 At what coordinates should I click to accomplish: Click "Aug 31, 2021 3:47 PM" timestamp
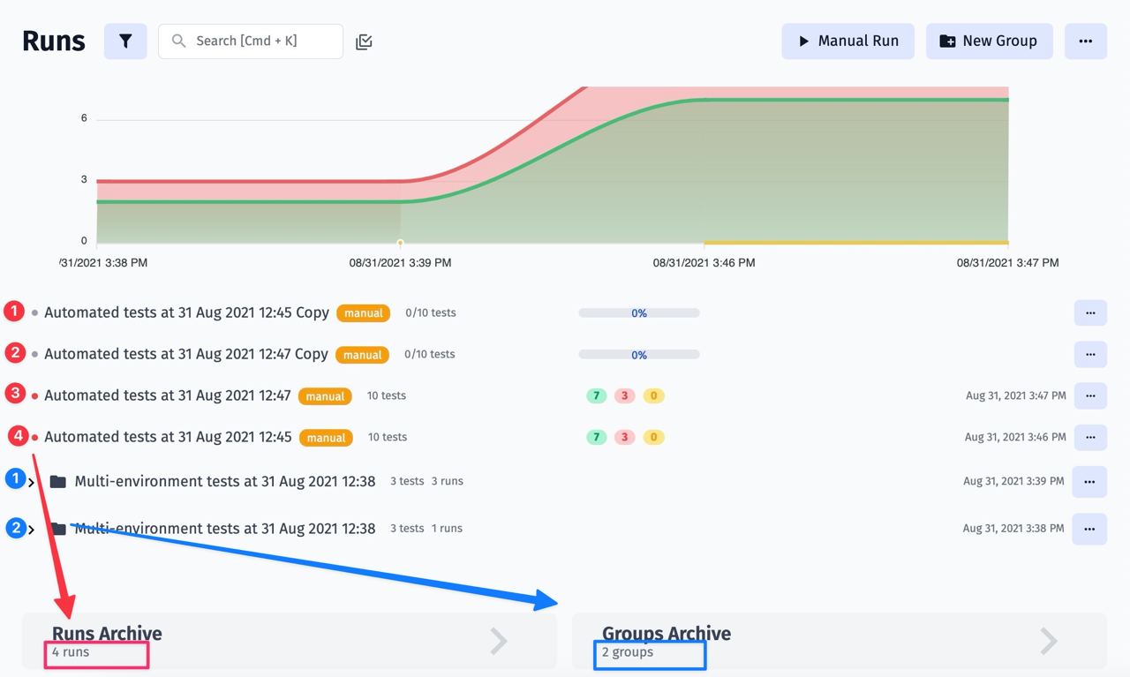point(1016,395)
